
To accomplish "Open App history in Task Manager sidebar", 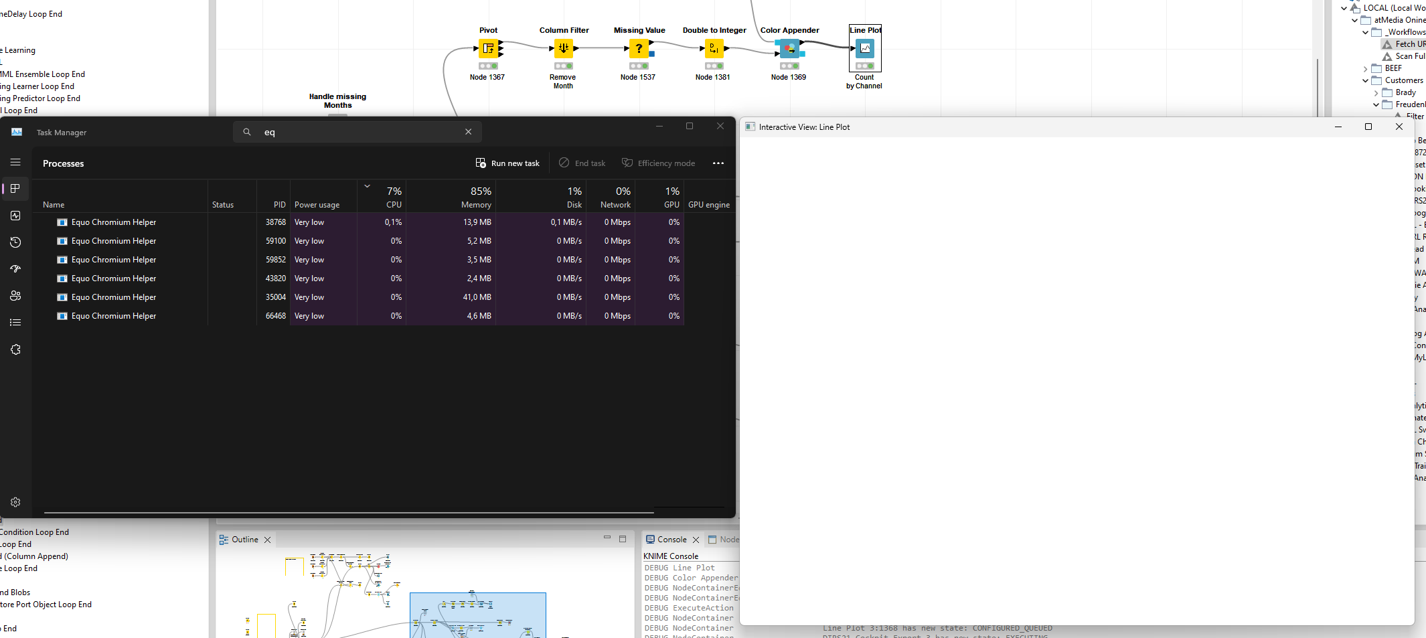I will tap(15, 242).
